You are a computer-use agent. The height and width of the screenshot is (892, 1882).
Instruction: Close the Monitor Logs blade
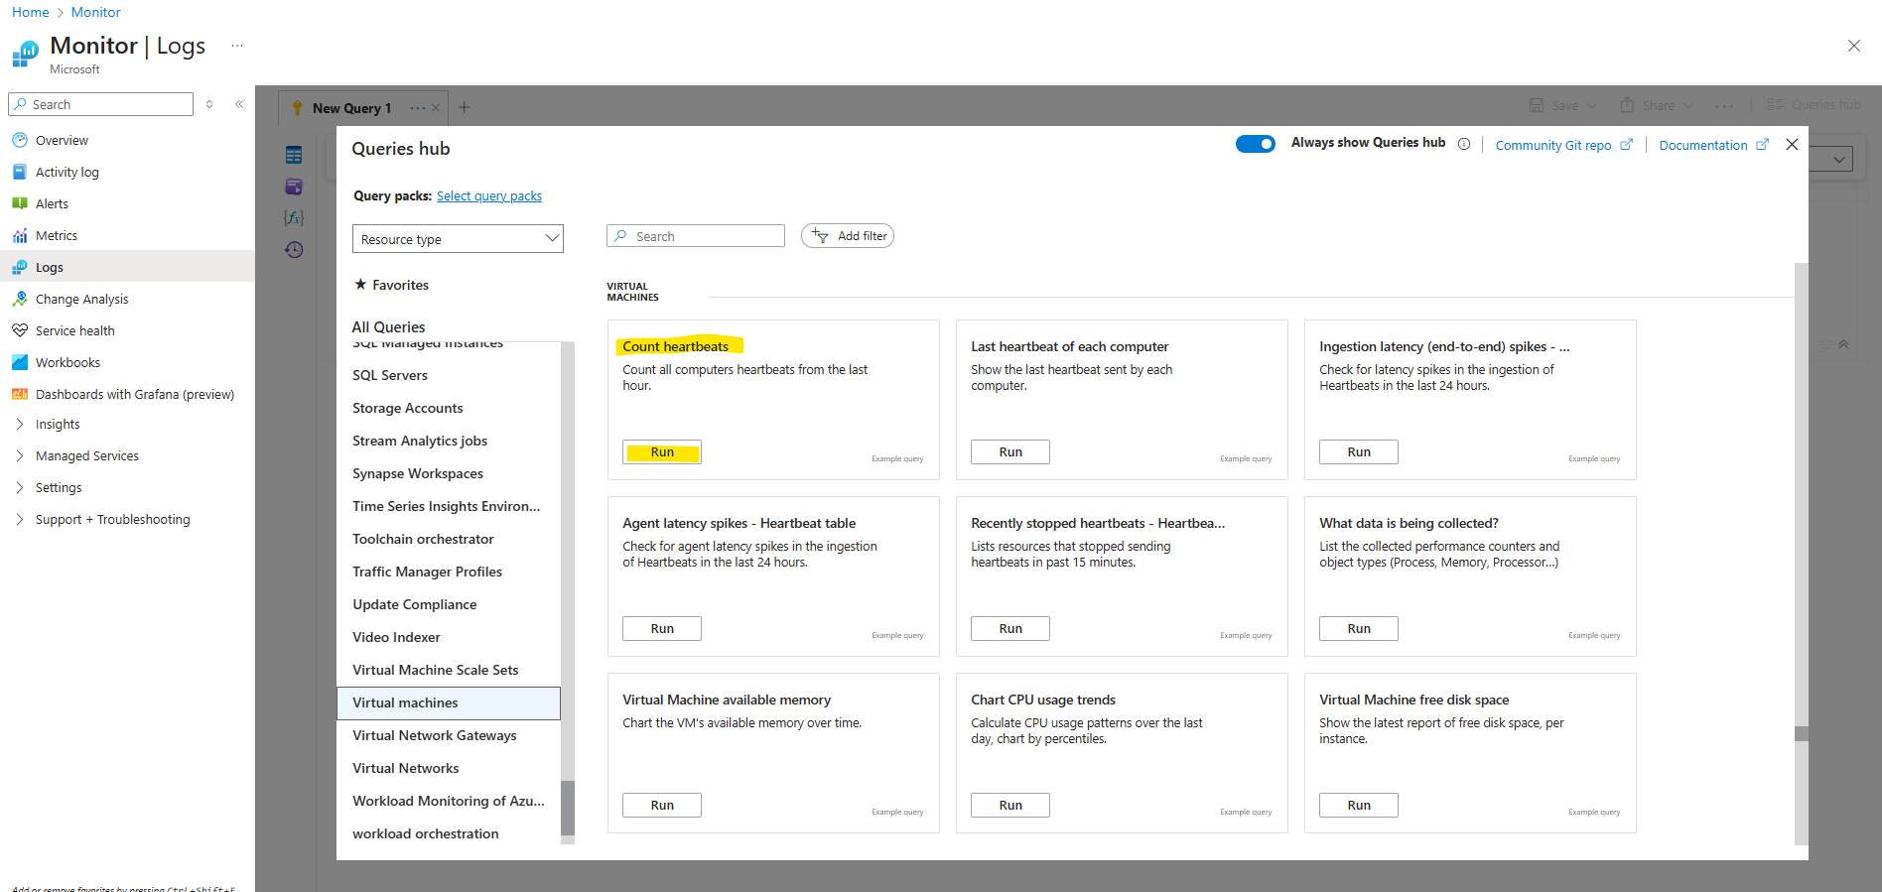tap(1853, 46)
